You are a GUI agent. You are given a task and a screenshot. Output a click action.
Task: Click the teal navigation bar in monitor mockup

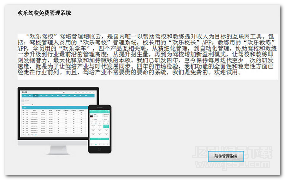point(58,96)
